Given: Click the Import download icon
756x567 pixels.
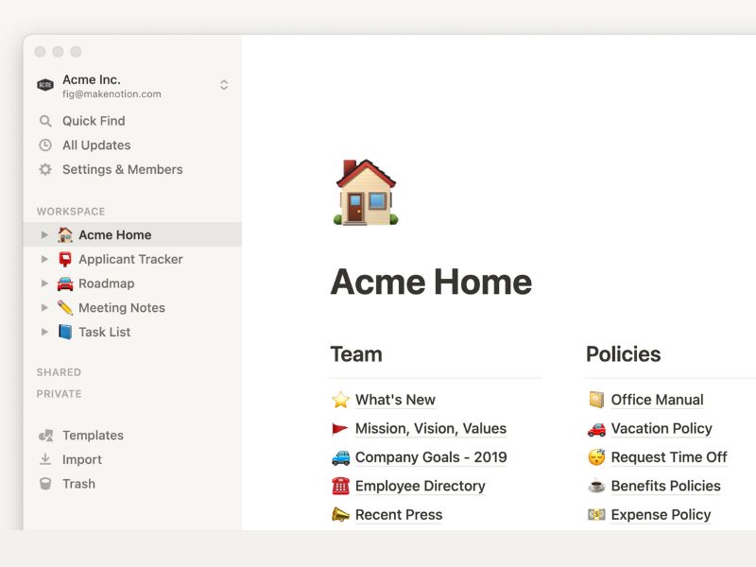Looking at the screenshot, I should pyautogui.click(x=45, y=460).
